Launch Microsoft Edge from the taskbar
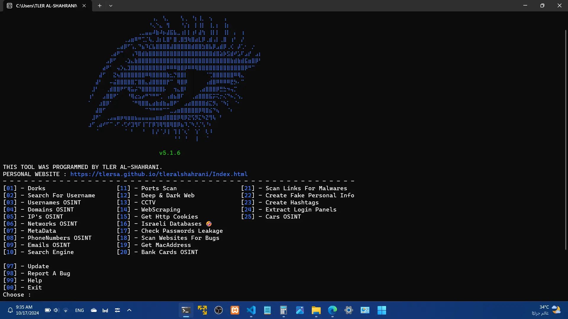 (x=333, y=310)
